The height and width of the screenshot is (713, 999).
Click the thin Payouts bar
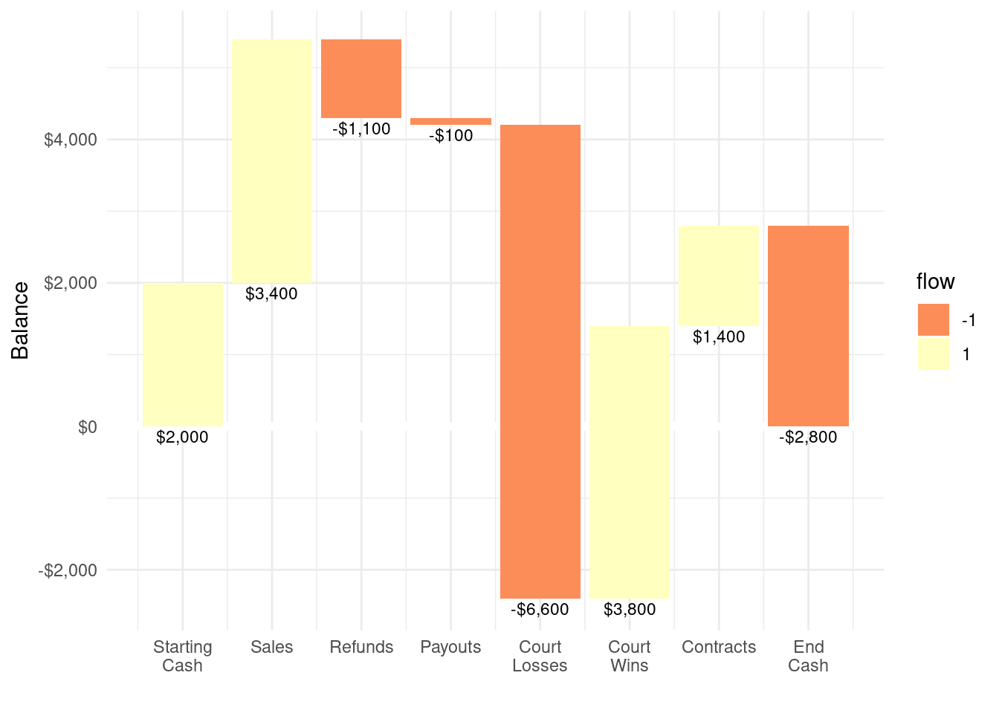click(x=450, y=121)
